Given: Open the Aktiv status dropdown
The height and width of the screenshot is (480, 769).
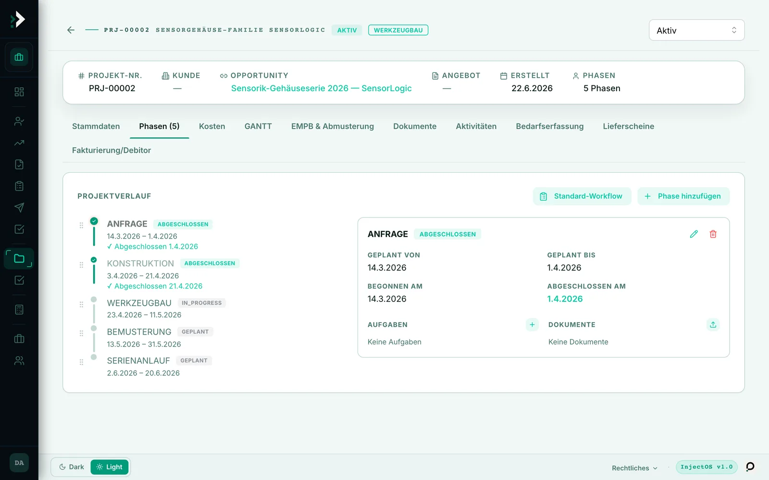Looking at the screenshot, I should (696, 30).
